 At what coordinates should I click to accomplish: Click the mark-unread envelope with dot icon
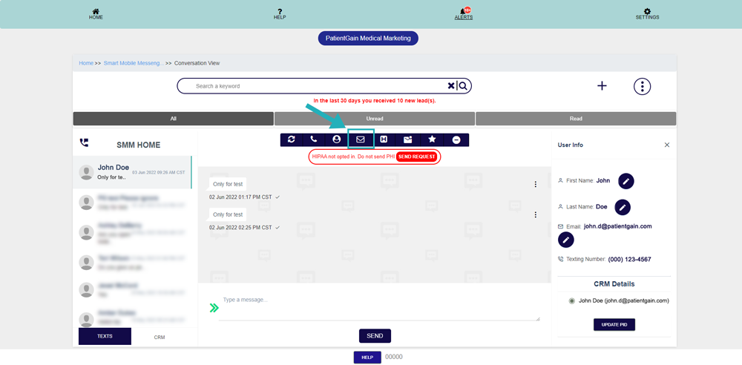[408, 139]
